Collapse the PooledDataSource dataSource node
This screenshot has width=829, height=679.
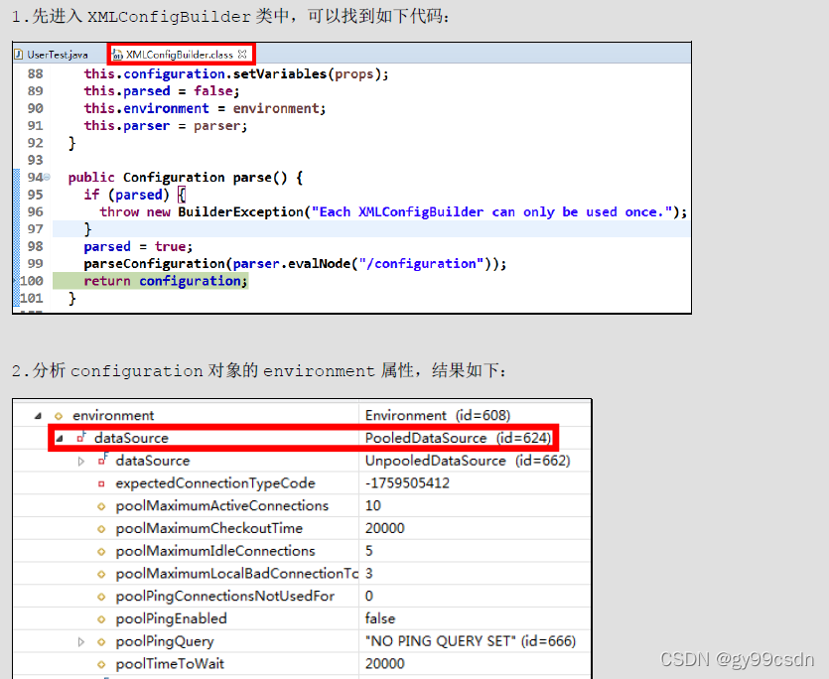point(60,439)
